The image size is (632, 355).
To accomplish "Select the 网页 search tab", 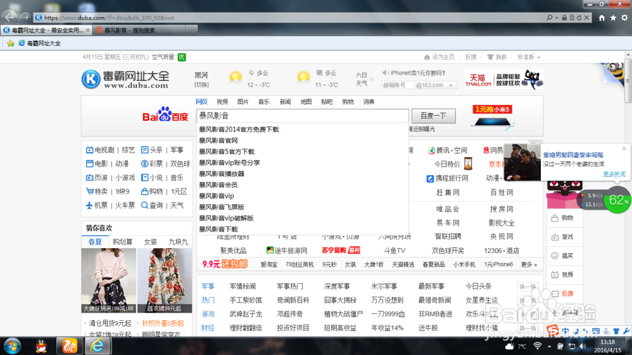I will pos(202,102).
